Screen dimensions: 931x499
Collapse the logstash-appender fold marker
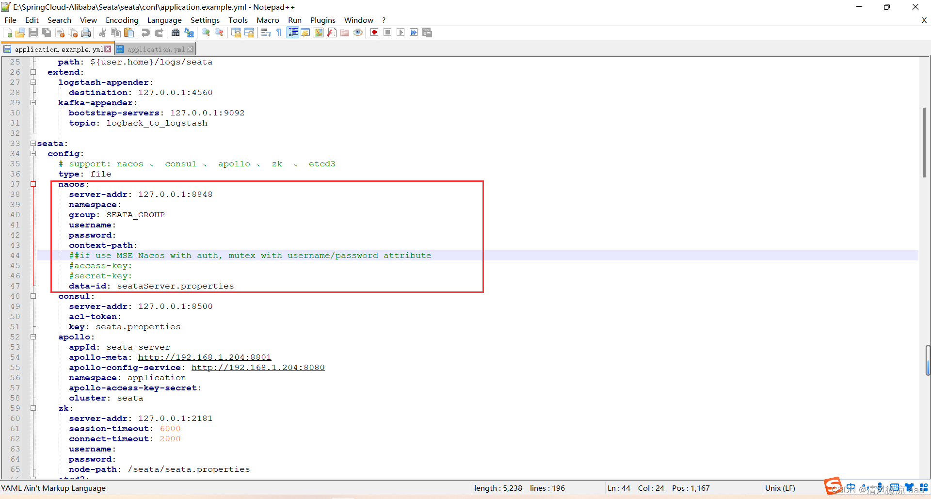(33, 82)
